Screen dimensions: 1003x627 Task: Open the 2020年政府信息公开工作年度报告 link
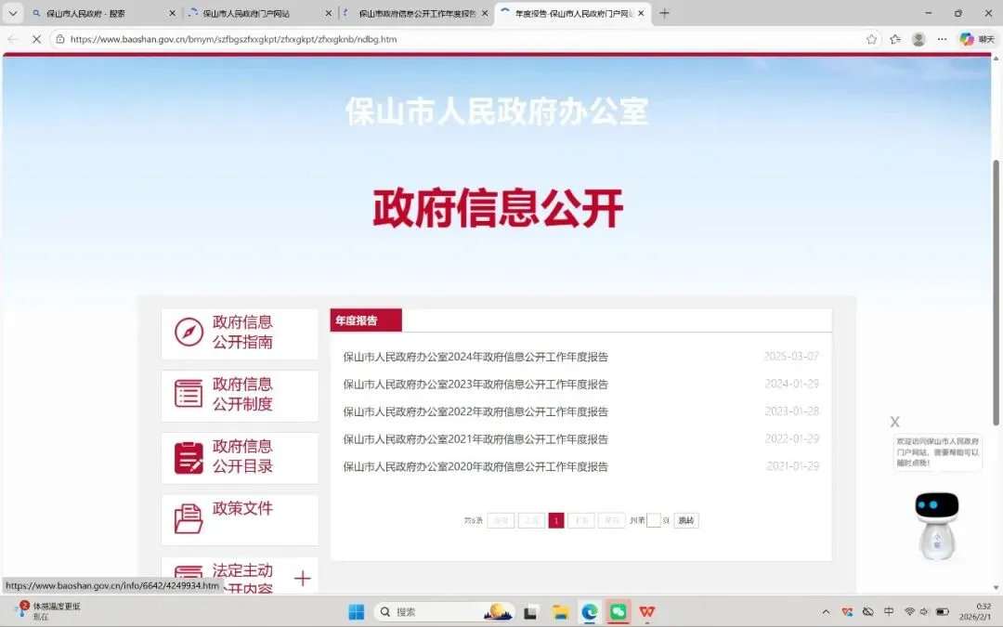[475, 467]
